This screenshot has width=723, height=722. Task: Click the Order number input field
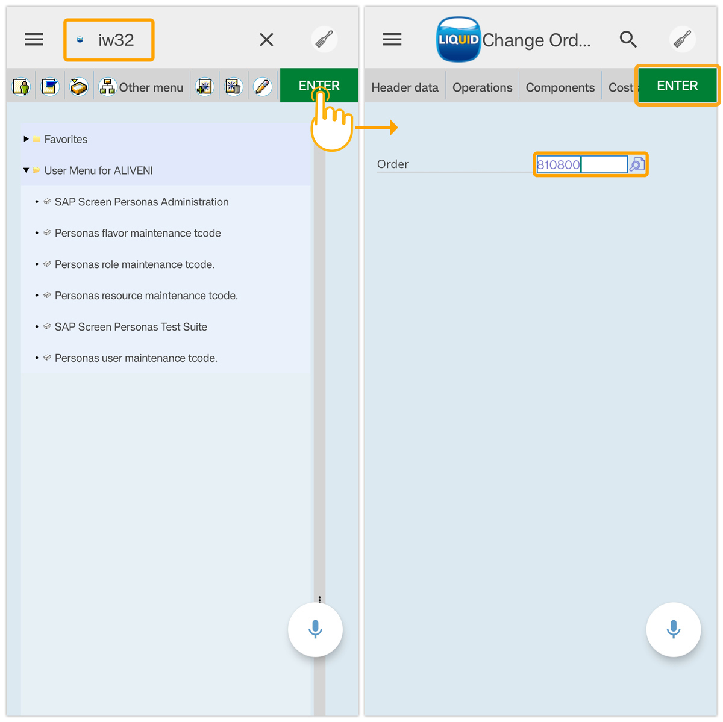click(582, 164)
